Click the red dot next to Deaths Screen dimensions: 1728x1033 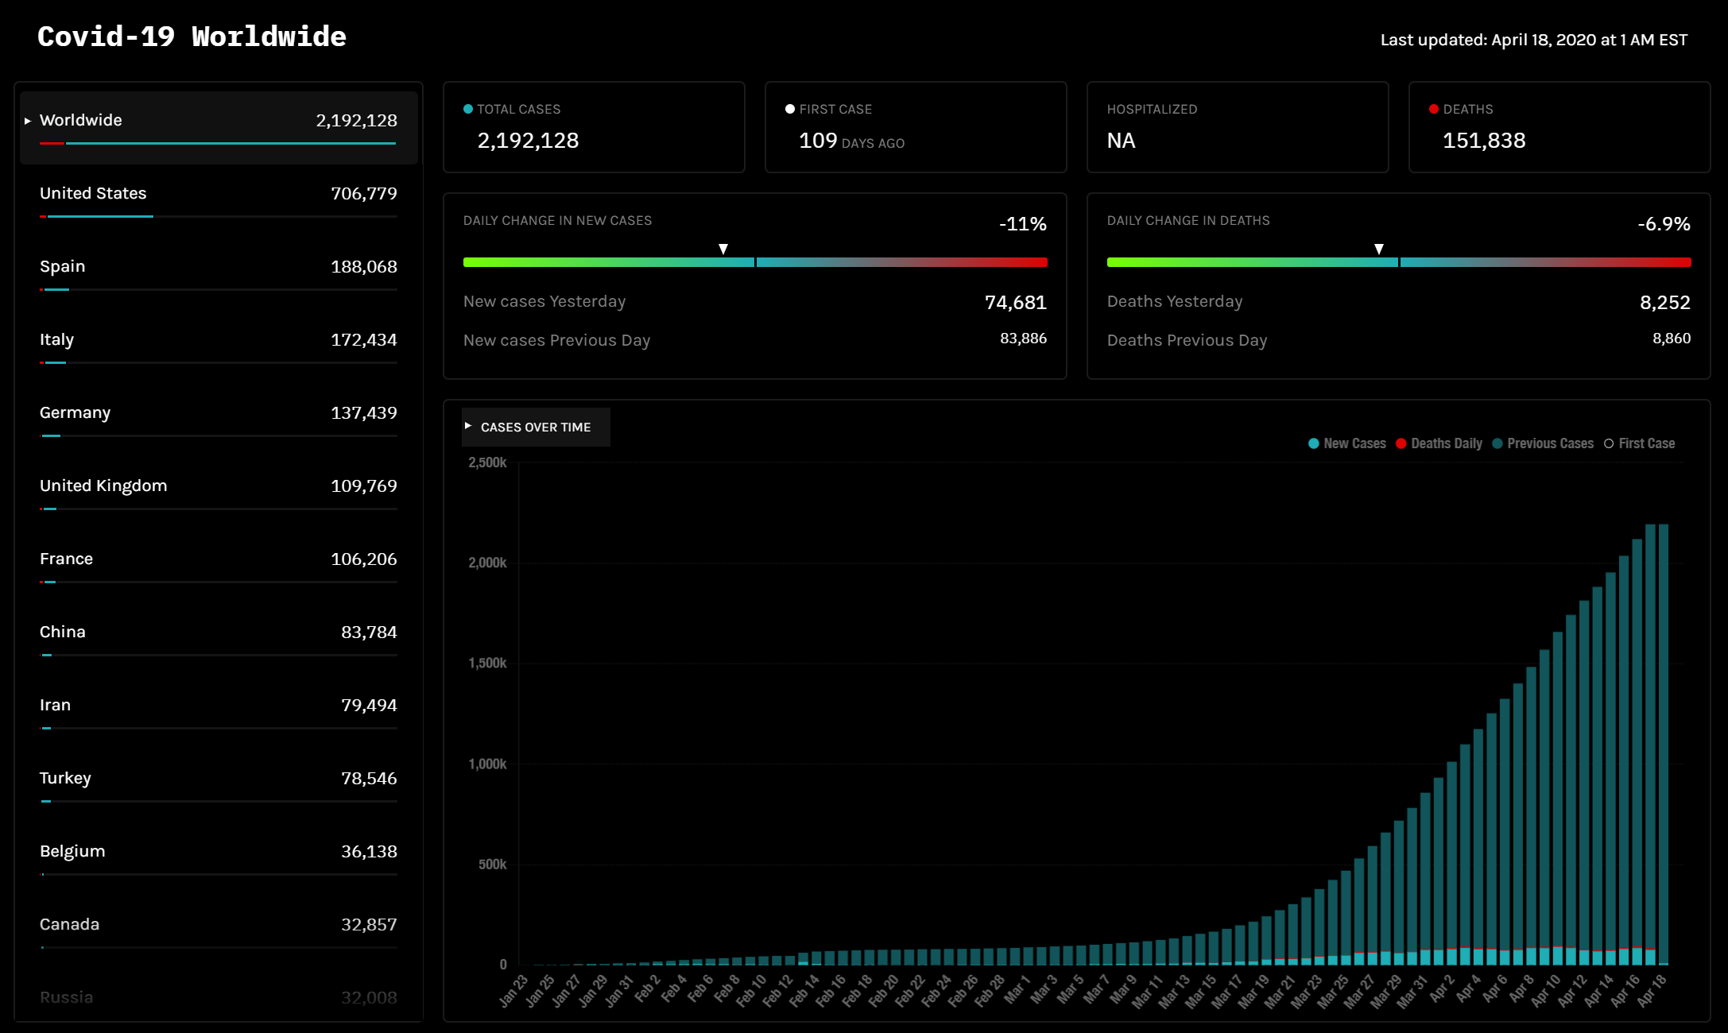tap(1434, 109)
